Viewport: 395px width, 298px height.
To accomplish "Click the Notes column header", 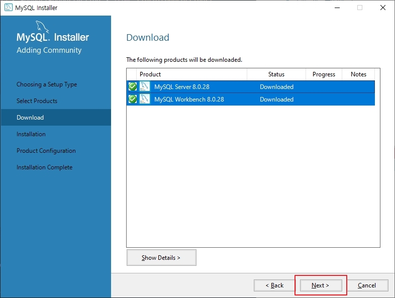I will coord(358,74).
